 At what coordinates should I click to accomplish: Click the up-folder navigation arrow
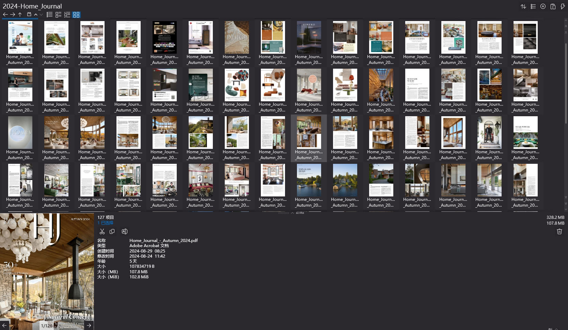click(x=20, y=14)
